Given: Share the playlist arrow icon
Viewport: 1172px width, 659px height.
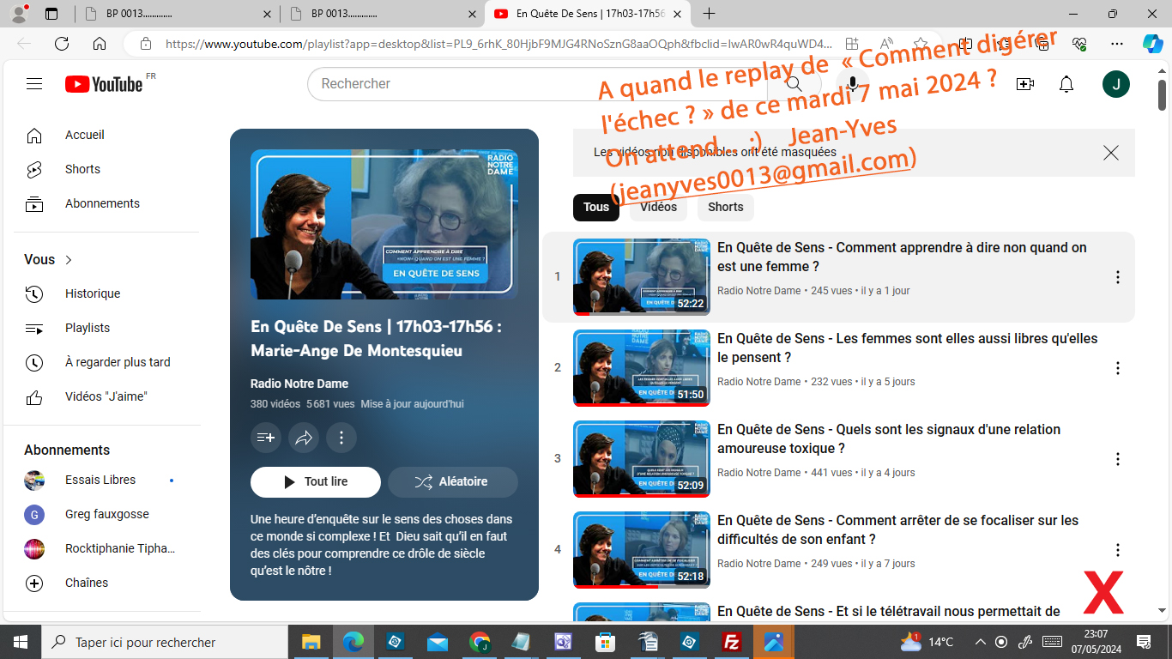Looking at the screenshot, I should [x=304, y=438].
